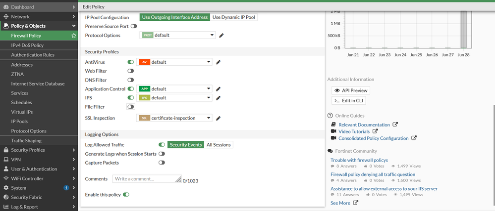Click the Comments text field
The image size is (495, 211).
point(147,179)
